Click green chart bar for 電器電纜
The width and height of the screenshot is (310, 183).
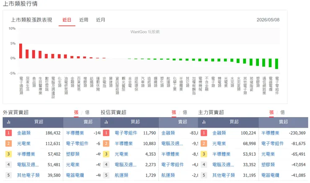[270, 63]
